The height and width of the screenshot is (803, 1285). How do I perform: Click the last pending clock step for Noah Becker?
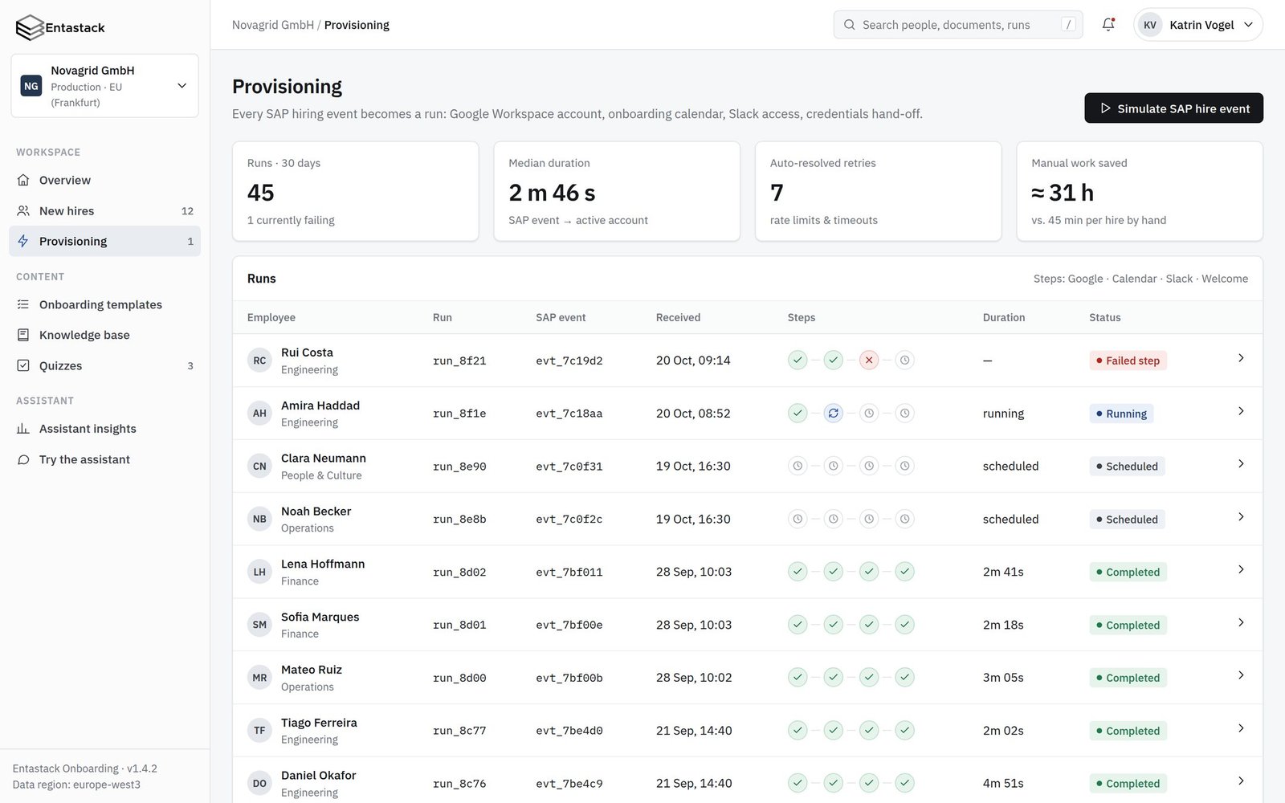tap(905, 520)
